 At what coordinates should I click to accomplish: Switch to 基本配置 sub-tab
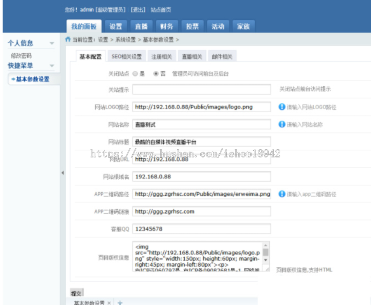[90, 56]
